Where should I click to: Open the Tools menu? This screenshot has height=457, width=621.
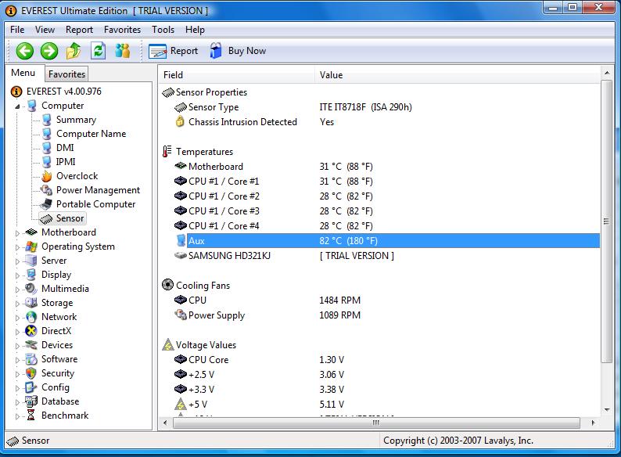coord(163,30)
